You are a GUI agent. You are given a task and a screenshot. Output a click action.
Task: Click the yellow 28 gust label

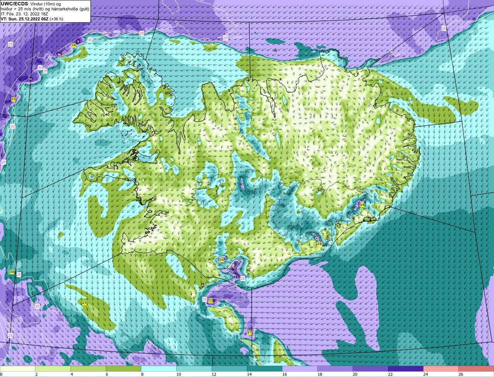tap(319, 244)
